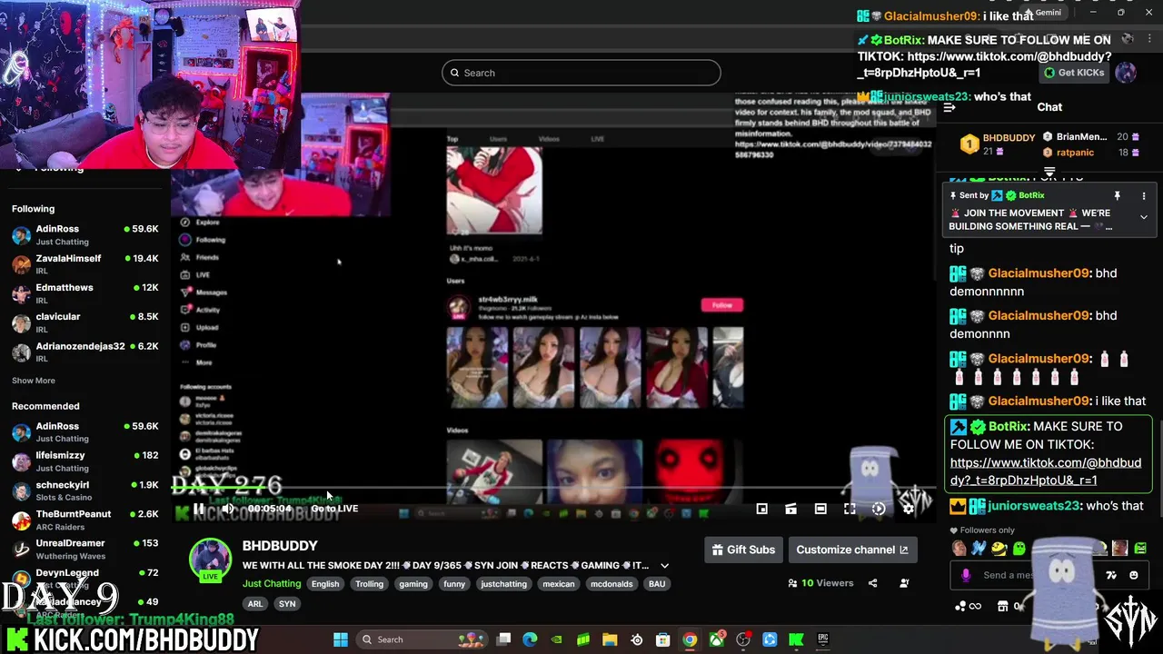Open BHDBUDDY channel avatar
This screenshot has height=654, width=1163.
pyautogui.click(x=210, y=559)
